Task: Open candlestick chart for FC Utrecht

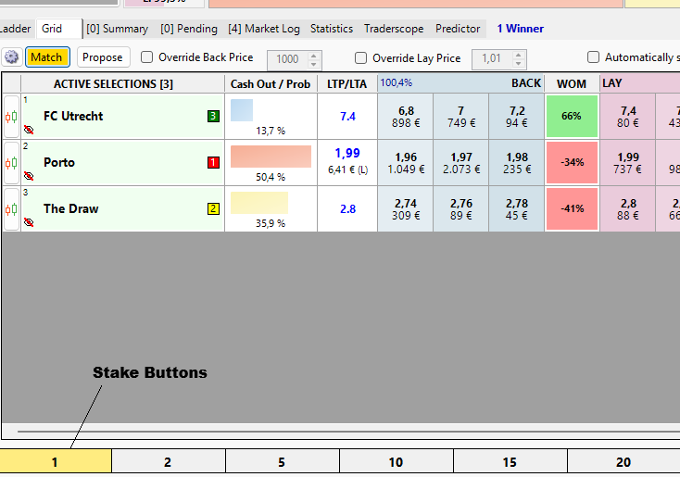Action: 11,117
